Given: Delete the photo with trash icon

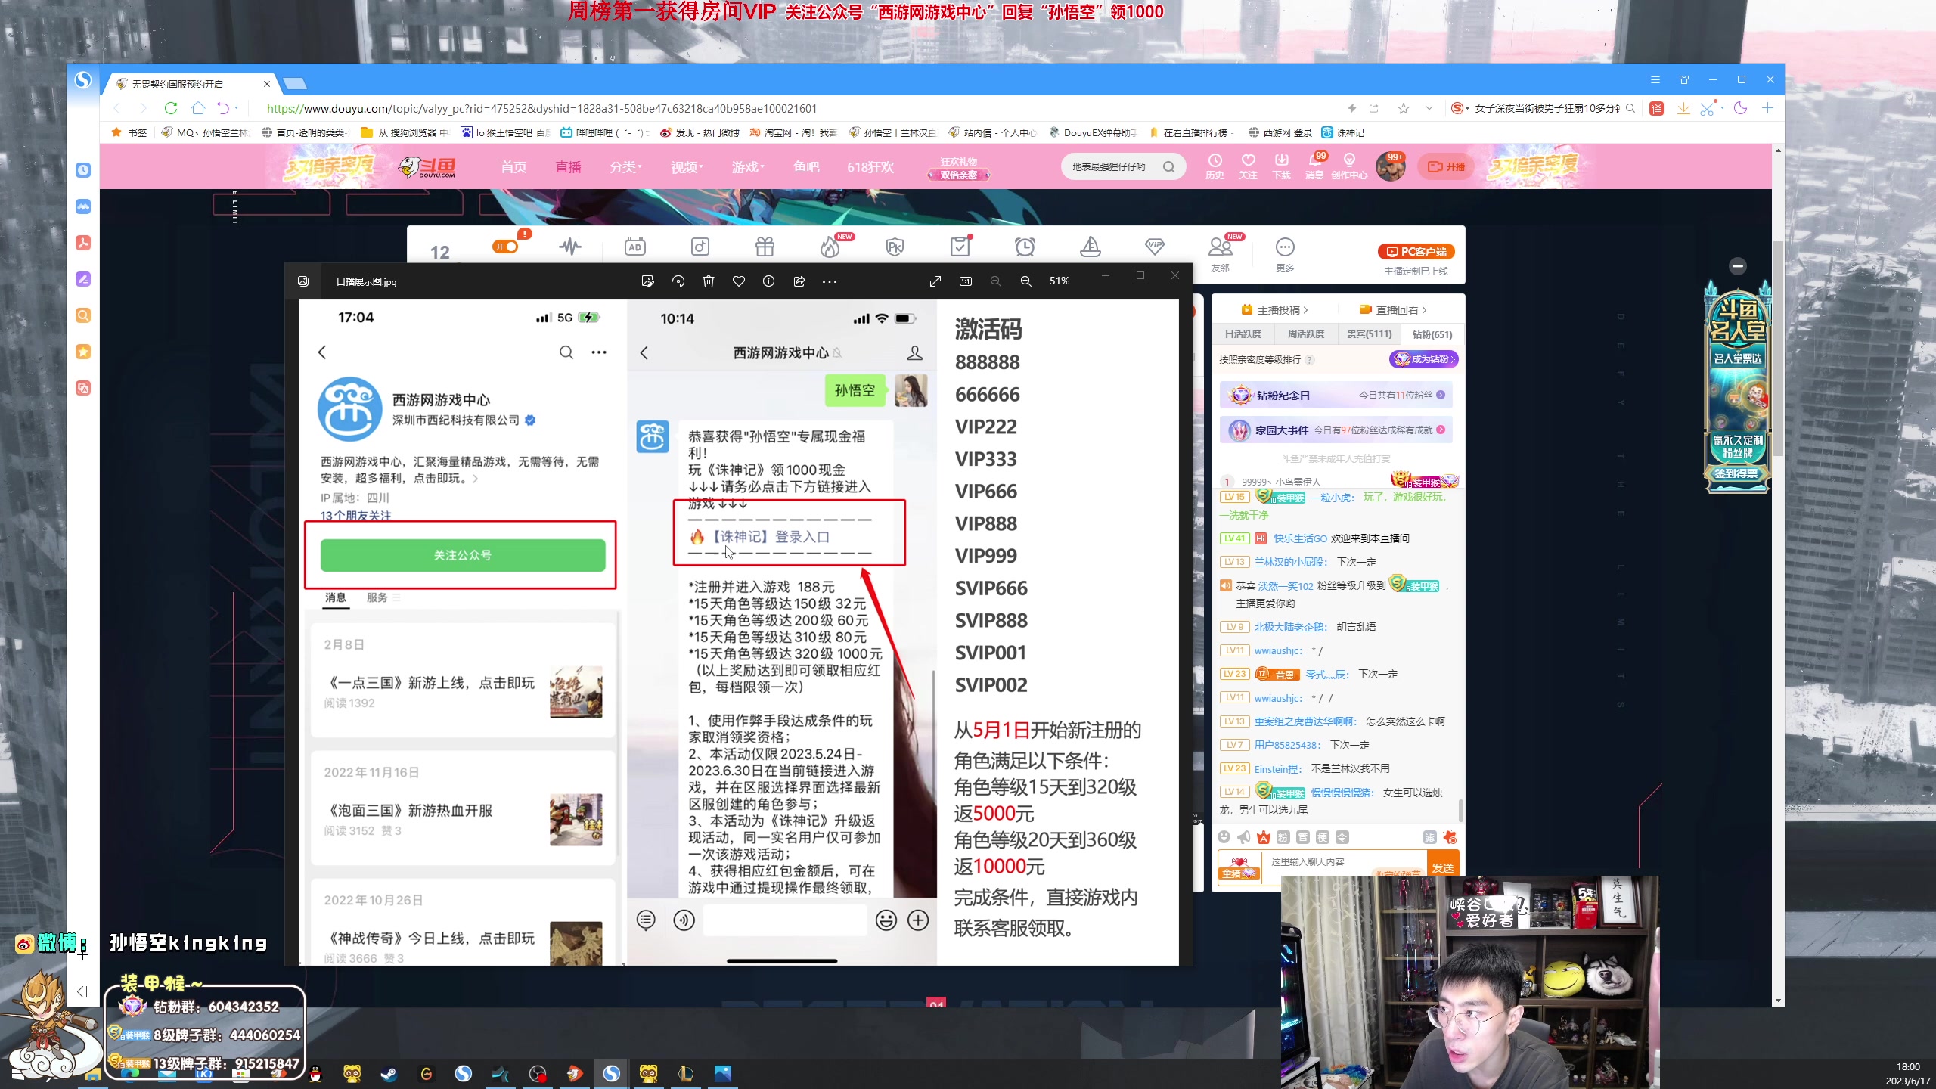Looking at the screenshot, I should click(x=709, y=281).
